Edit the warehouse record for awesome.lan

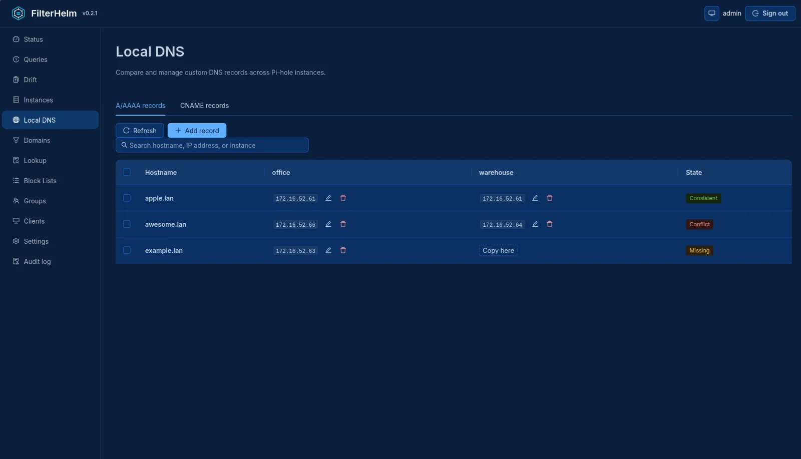pyautogui.click(x=535, y=224)
